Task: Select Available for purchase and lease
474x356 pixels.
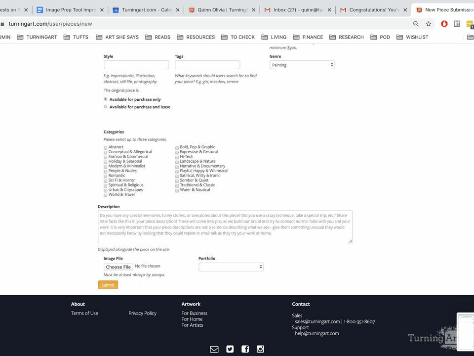Action: 106,107
